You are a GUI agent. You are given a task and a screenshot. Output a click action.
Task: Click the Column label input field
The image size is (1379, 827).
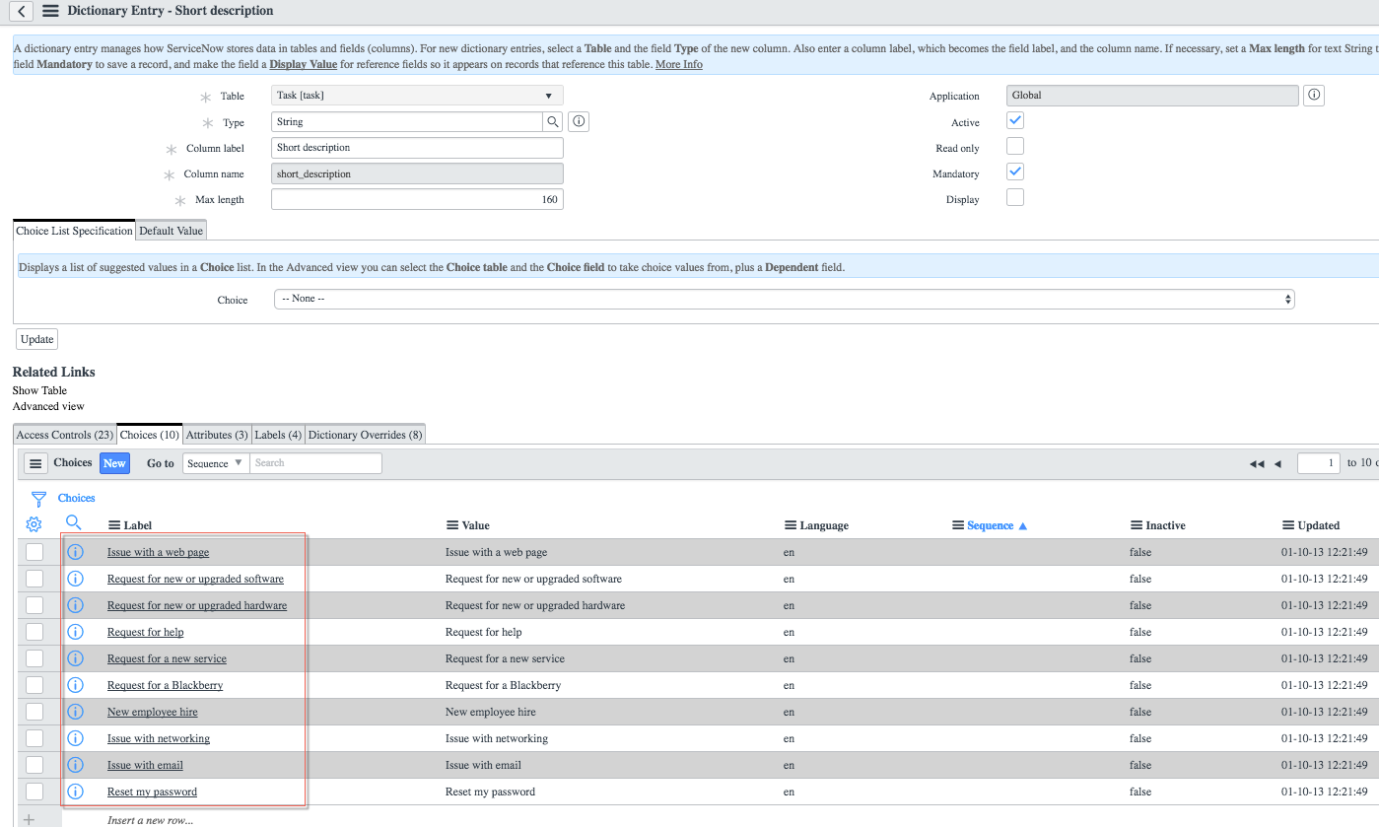click(417, 148)
